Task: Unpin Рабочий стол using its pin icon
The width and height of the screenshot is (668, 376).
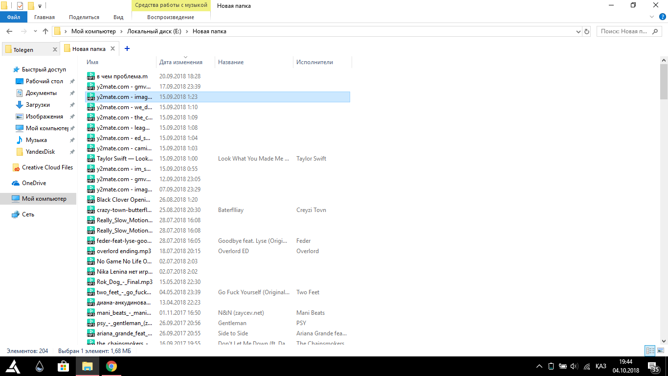Action: click(x=72, y=81)
